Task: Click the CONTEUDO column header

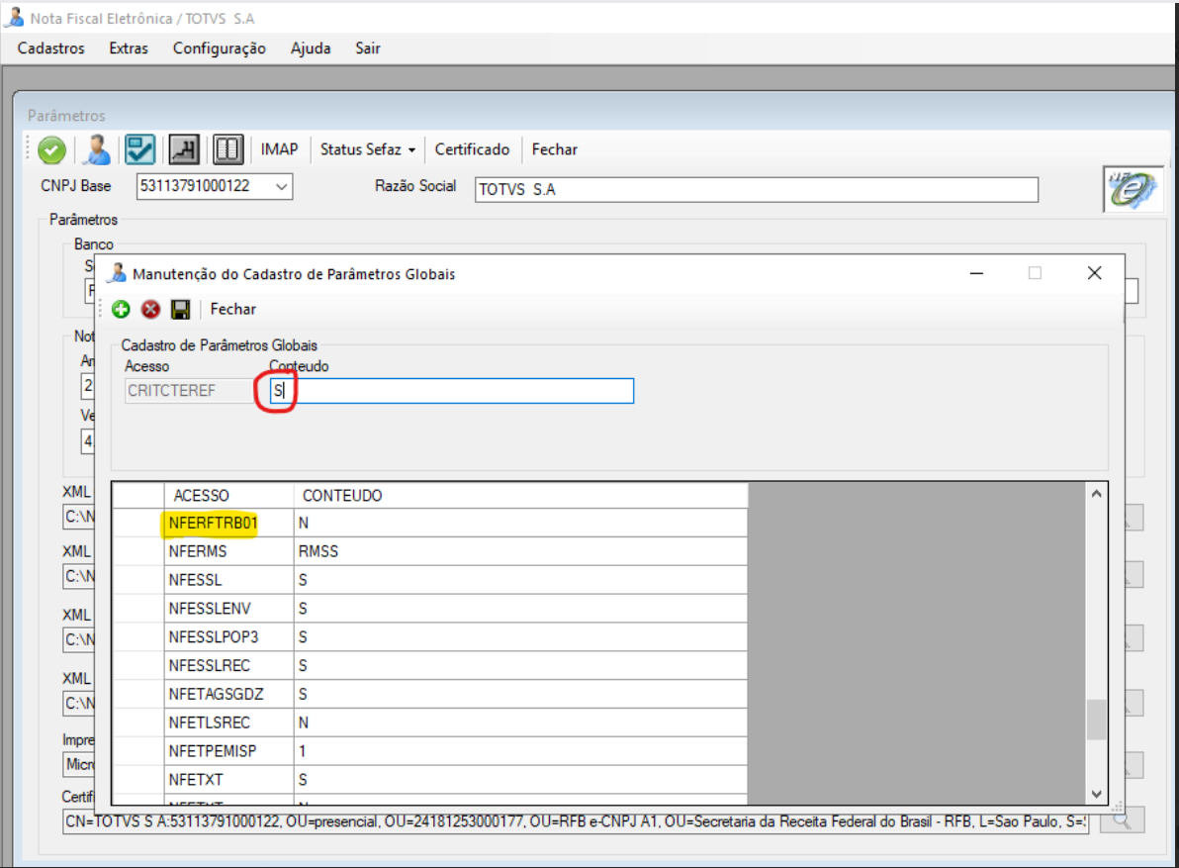Action: 520,496
